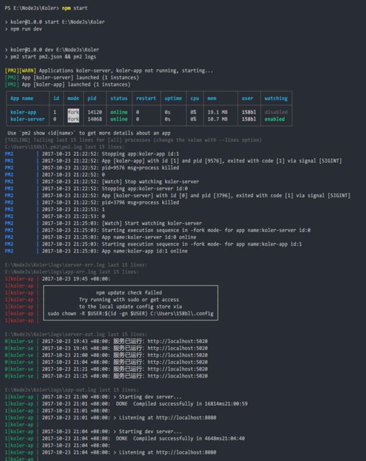Click pid 14120 in the process table
Image resolution: width=366 pixels, height=461 pixels.
pos(94,112)
